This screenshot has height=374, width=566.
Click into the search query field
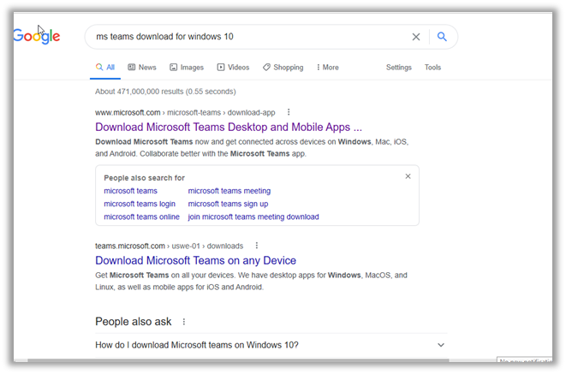[x=249, y=37]
